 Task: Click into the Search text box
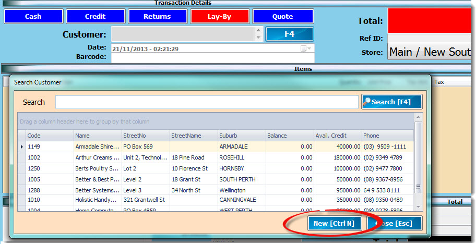(207, 102)
